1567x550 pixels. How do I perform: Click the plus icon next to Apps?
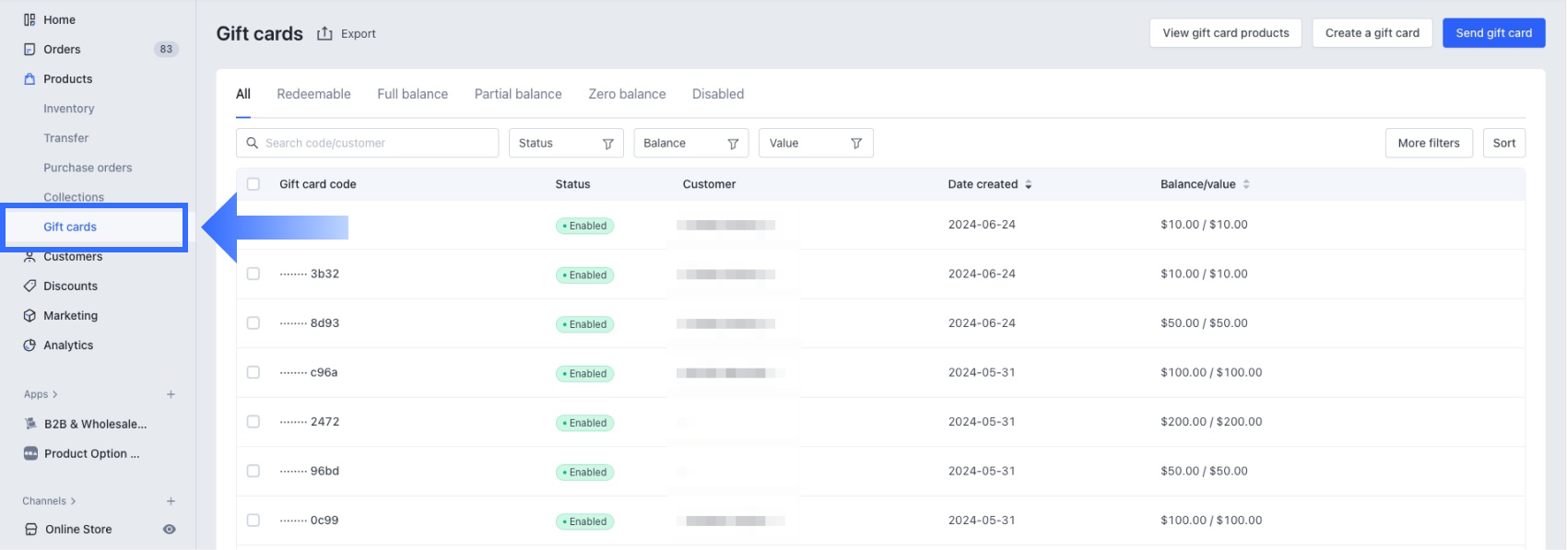coord(171,394)
